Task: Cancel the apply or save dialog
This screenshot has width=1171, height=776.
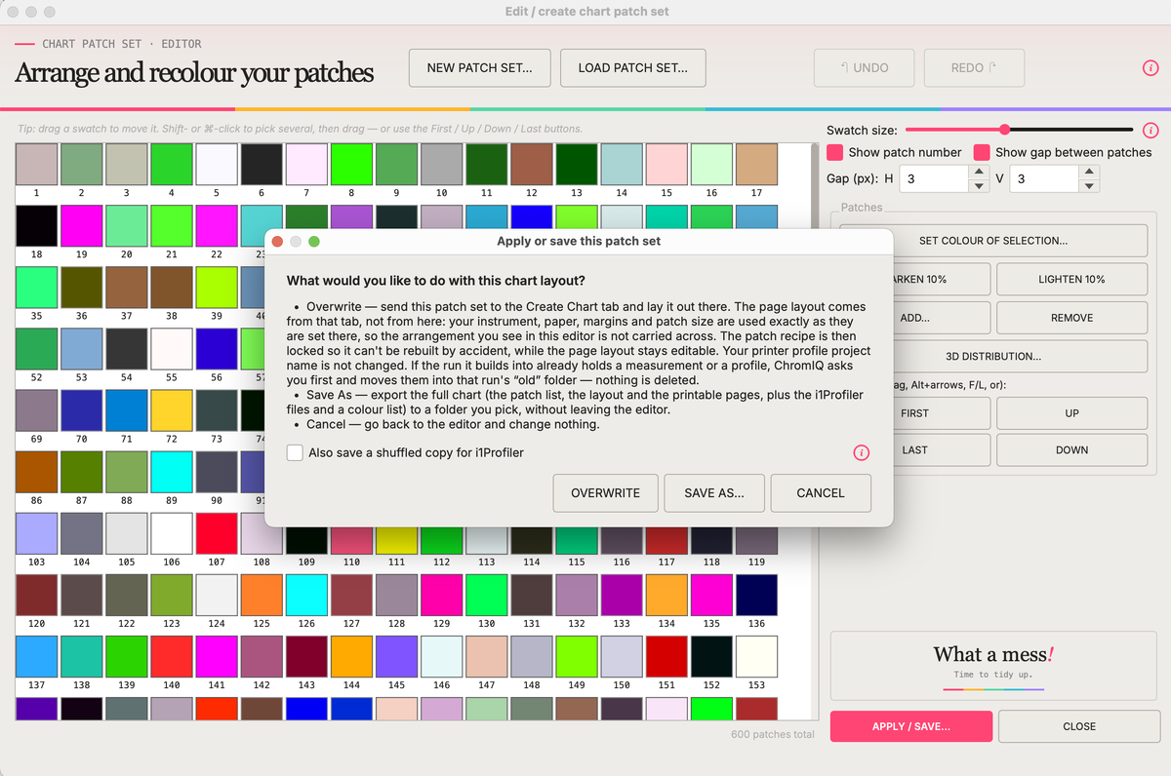Action: [821, 493]
